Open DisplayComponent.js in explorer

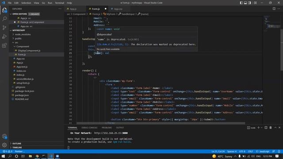point(29,50)
